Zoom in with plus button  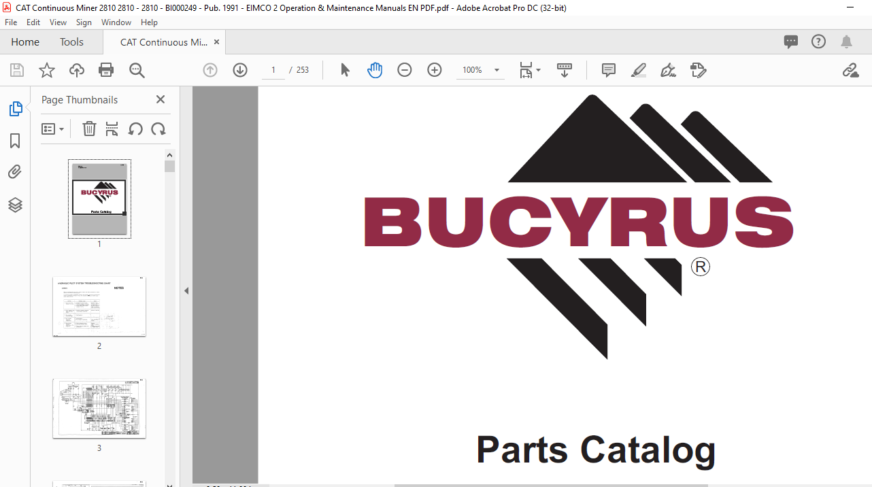[x=435, y=70]
